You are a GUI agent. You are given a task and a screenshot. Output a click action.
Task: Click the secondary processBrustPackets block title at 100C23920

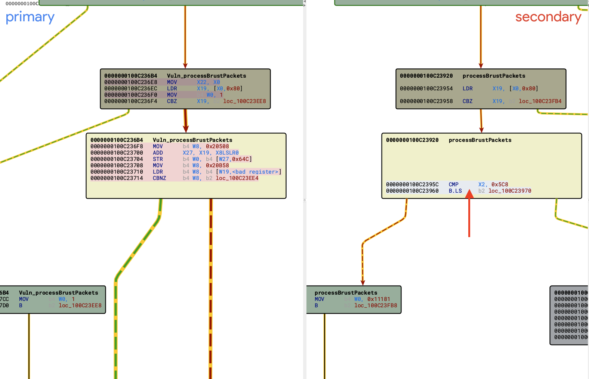(480, 140)
